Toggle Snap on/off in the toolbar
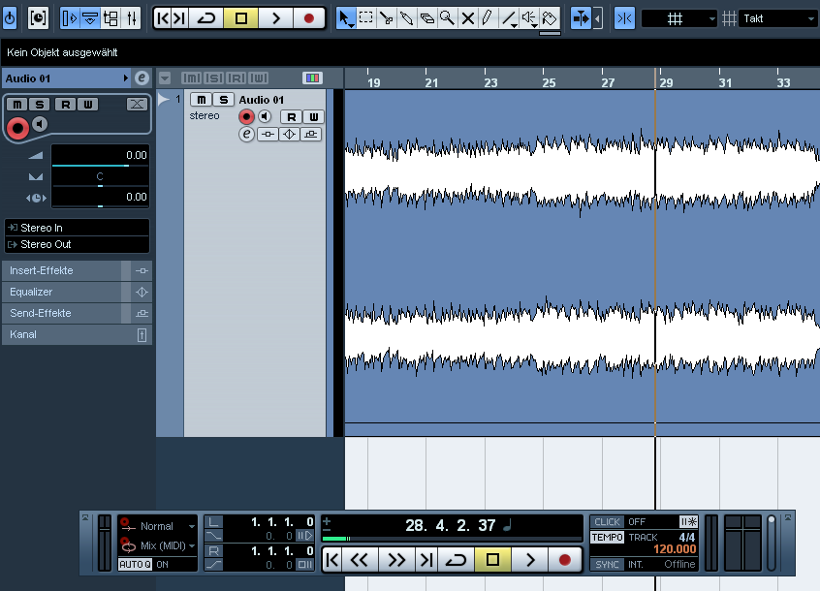 pyautogui.click(x=624, y=18)
